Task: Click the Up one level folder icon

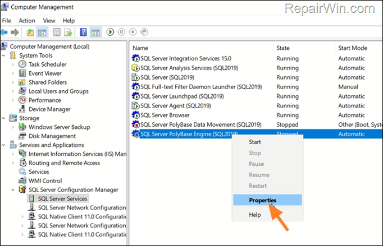Action: pos(30,32)
